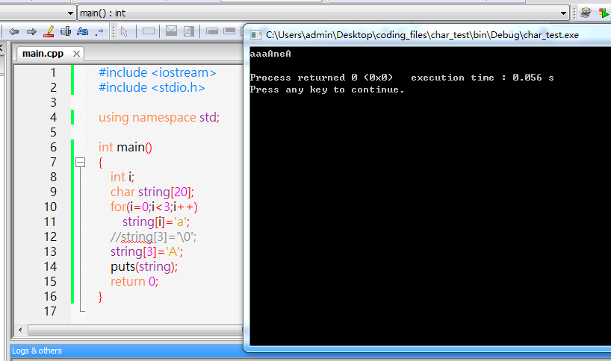
Task: Click the build and run green arrow icon
Action: (604, 13)
